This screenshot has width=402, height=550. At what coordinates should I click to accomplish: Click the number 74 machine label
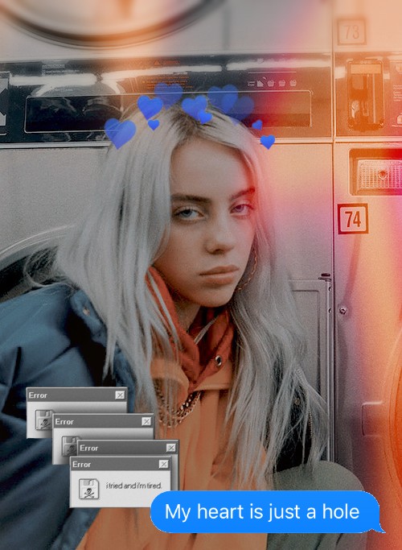tap(353, 219)
